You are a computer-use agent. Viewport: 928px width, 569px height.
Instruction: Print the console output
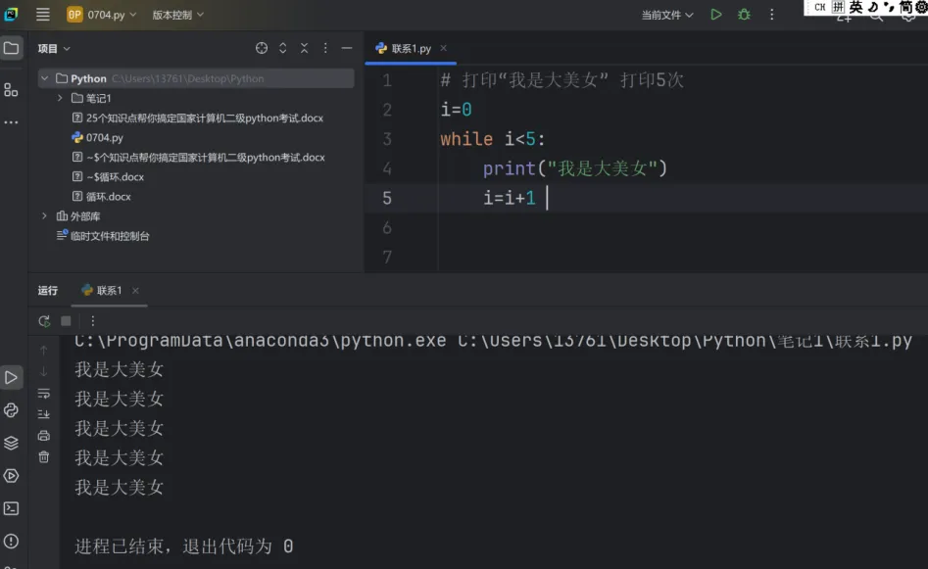point(44,436)
